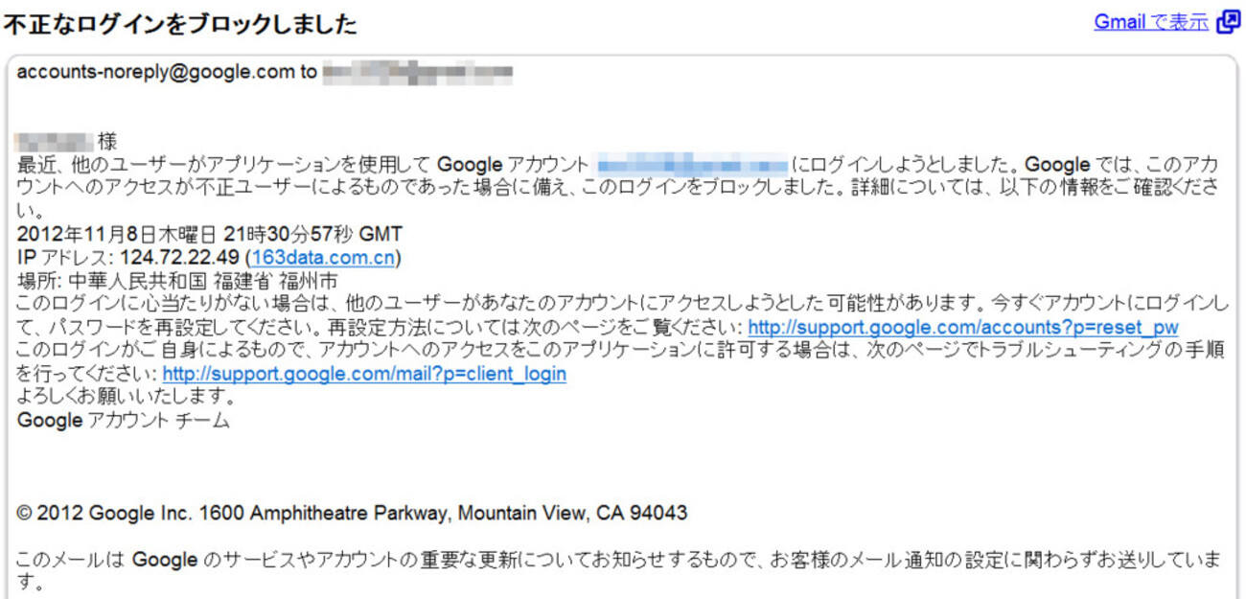Open the 163data.com.cn link
1246x599 pixels.
(x=323, y=258)
